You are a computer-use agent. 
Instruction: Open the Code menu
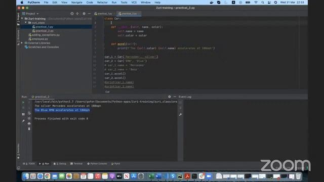tap(90, 3)
